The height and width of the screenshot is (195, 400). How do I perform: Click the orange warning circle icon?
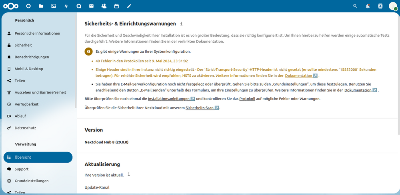point(88,51)
